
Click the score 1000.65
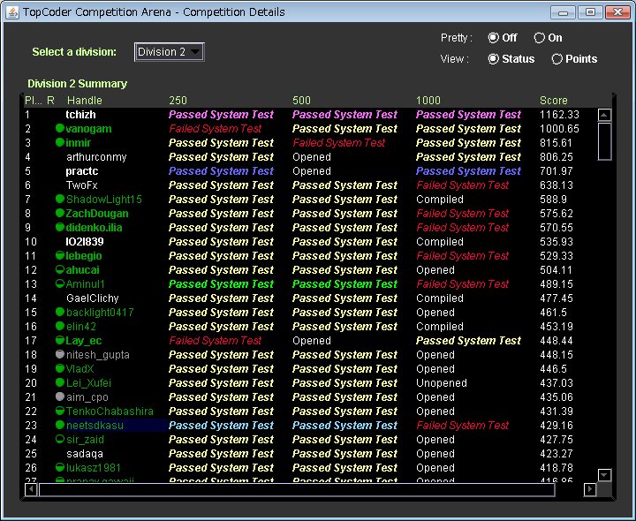(559, 129)
